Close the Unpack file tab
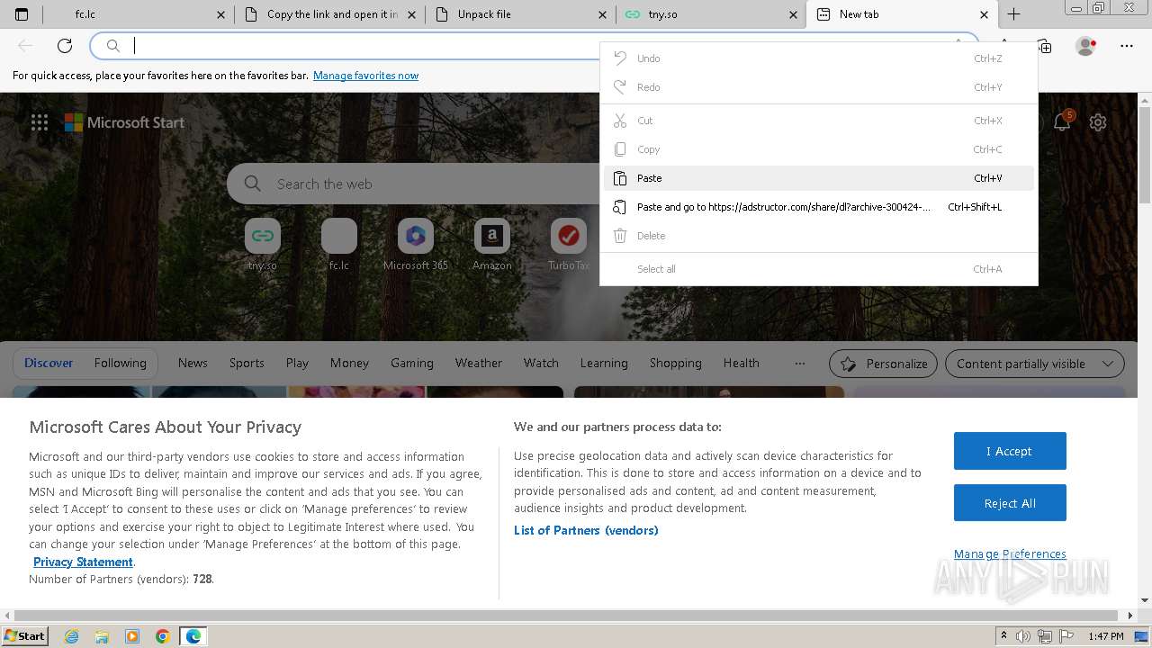This screenshot has height=648, width=1152. click(603, 14)
